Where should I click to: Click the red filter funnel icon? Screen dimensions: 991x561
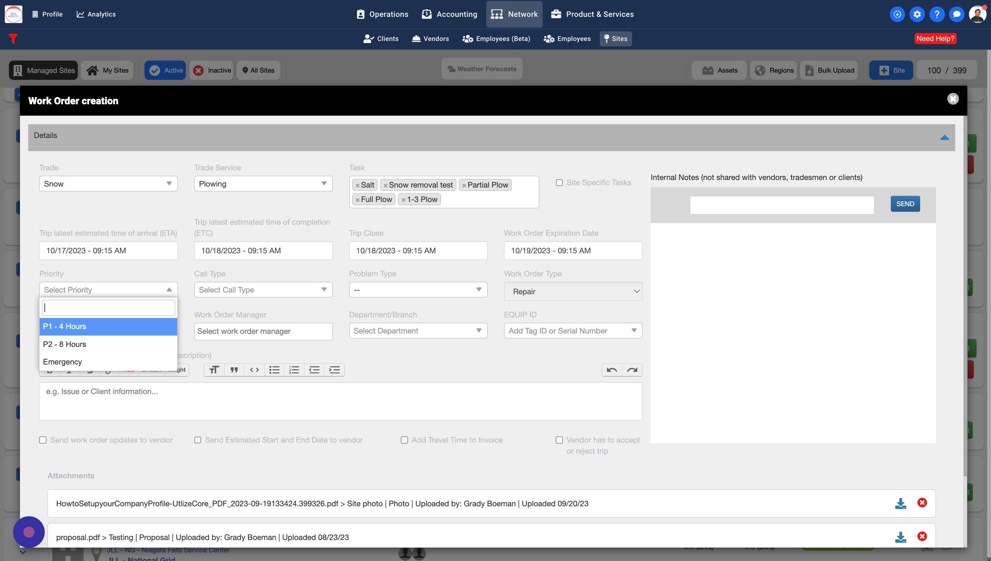tap(13, 39)
